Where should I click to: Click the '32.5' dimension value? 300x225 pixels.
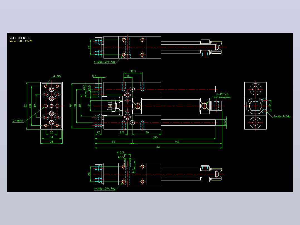click(133, 71)
